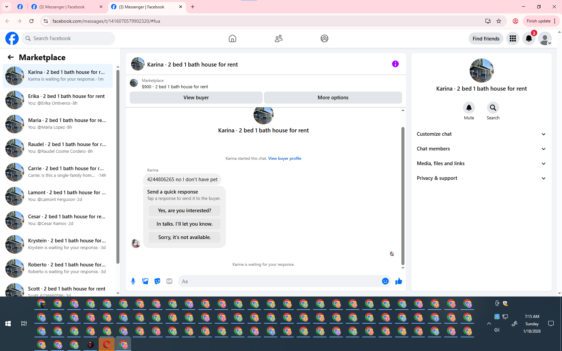Send a voice clip with microphone icon
The width and height of the screenshot is (562, 351).
pos(133,281)
